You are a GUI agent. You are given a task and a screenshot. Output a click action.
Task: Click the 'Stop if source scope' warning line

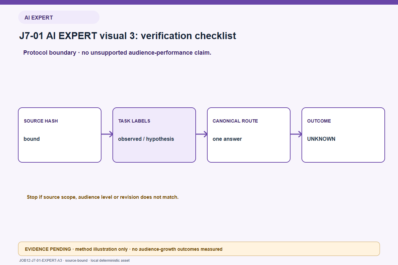click(x=103, y=197)
